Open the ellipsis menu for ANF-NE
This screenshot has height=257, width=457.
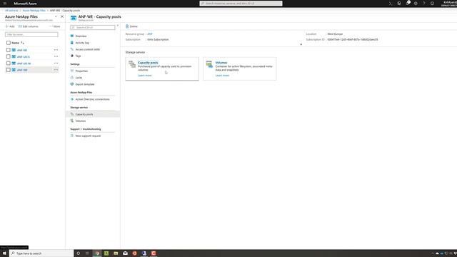coord(56,50)
